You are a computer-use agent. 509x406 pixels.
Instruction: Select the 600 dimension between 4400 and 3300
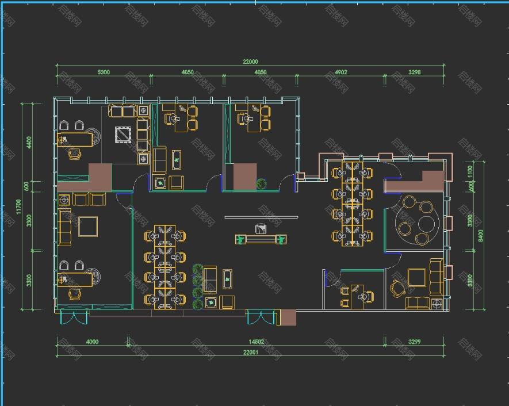26,186
